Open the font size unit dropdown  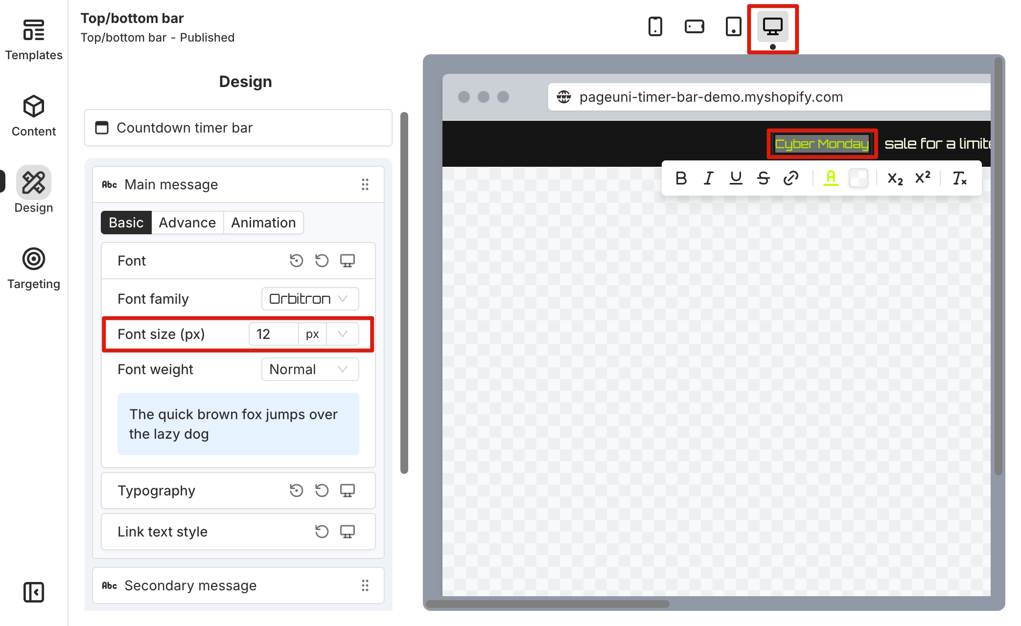[343, 334]
